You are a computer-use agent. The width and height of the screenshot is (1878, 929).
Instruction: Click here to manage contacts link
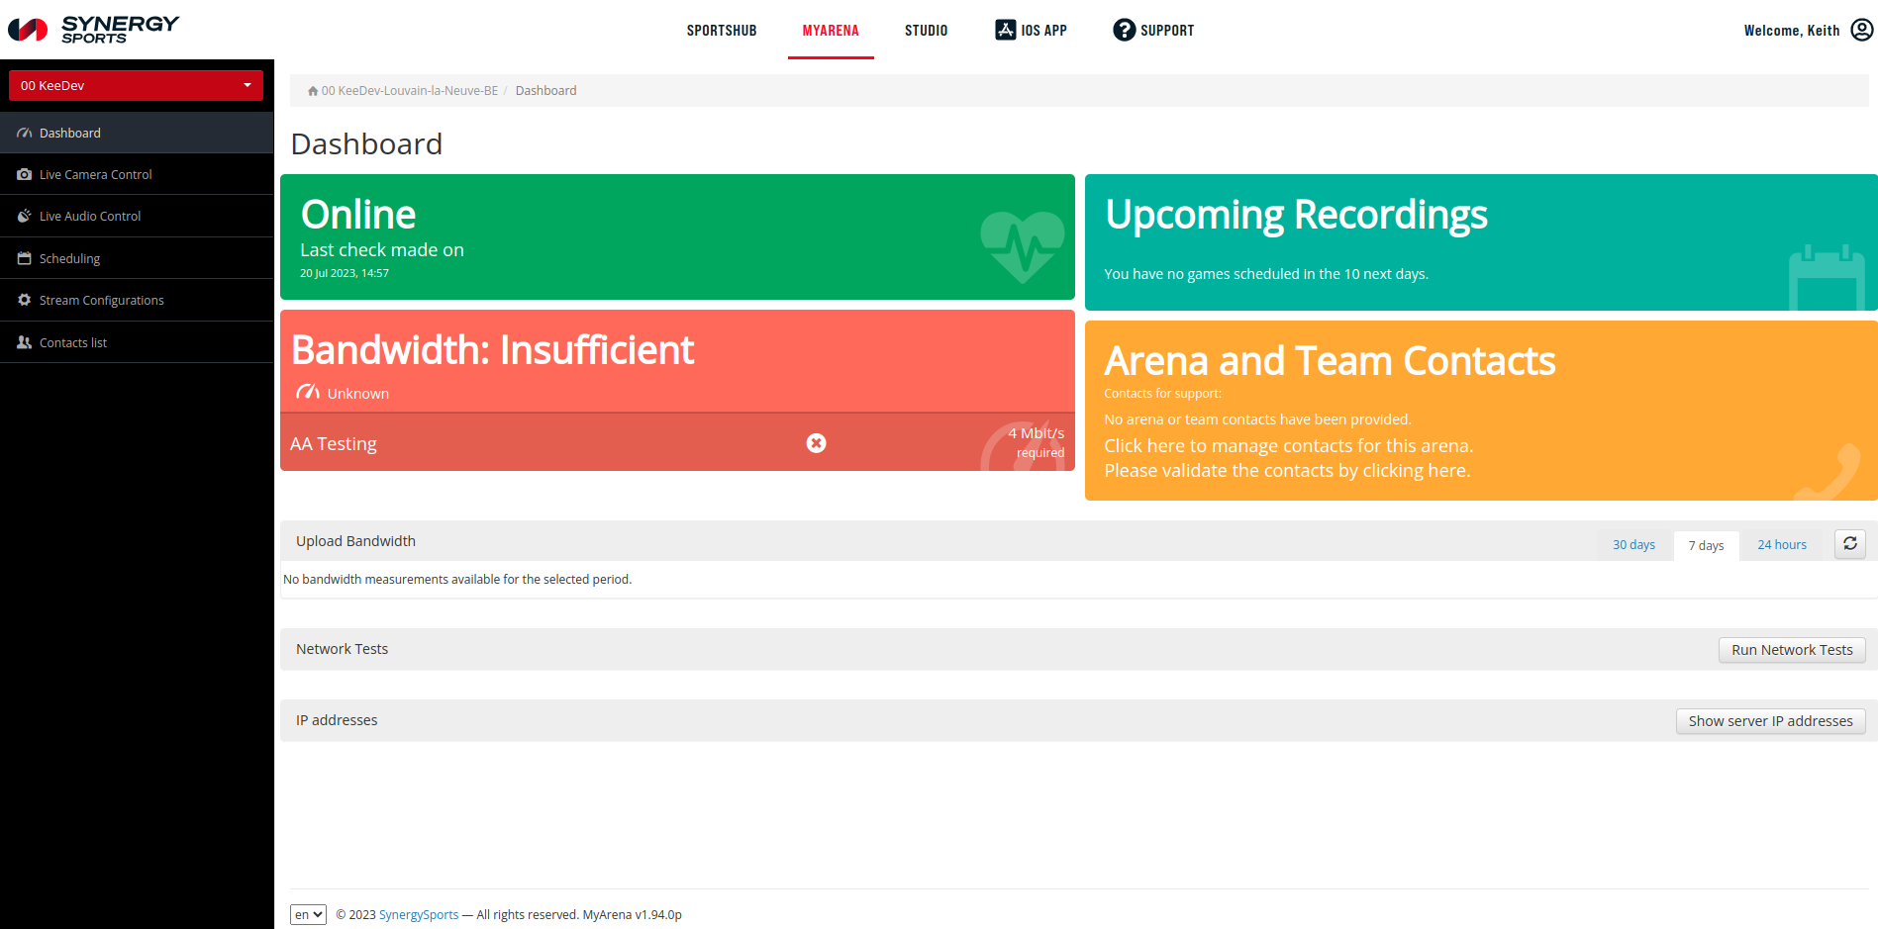point(1289,446)
